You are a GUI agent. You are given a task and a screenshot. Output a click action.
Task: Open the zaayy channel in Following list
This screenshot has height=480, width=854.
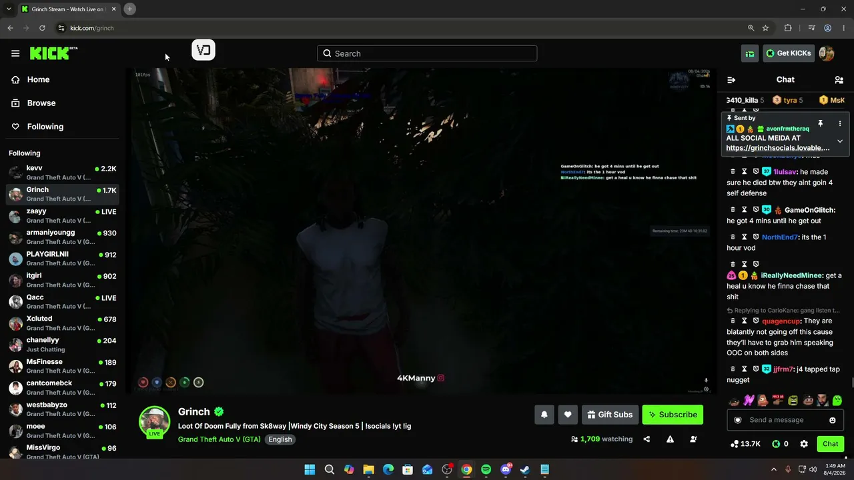[x=63, y=215]
